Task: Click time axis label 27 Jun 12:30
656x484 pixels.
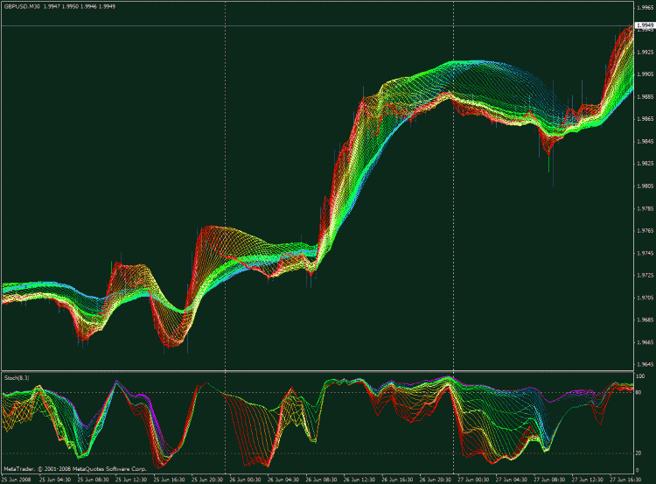Action: (x=588, y=480)
